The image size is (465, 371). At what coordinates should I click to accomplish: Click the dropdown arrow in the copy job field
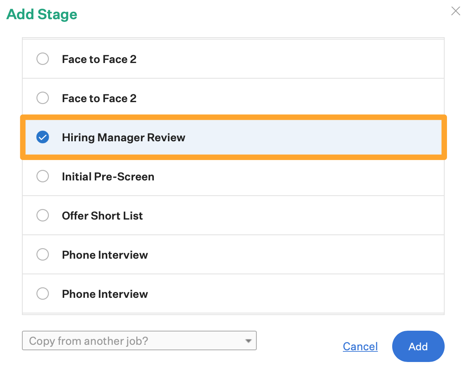[x=248, y=341]
